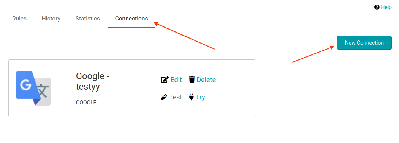This screenshot has height=143, width=399.
Task: Click the Test link text
Action: [x=176, y=97]
